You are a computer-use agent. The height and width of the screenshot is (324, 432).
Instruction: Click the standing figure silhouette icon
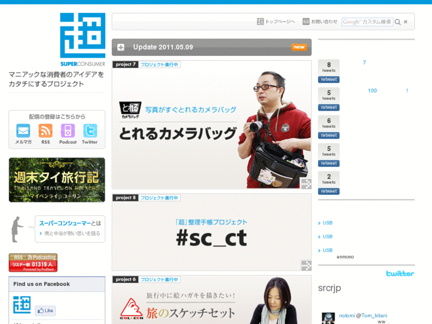coord(17,229)
